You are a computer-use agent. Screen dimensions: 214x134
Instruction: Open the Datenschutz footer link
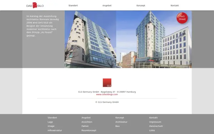pos(156,126)
